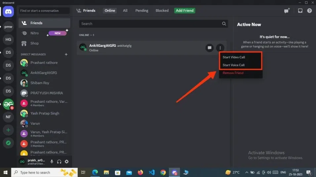The height and width of the screenshot is (177, 316).
Task: Switch to Pending tab
Action: pos(142,11)
